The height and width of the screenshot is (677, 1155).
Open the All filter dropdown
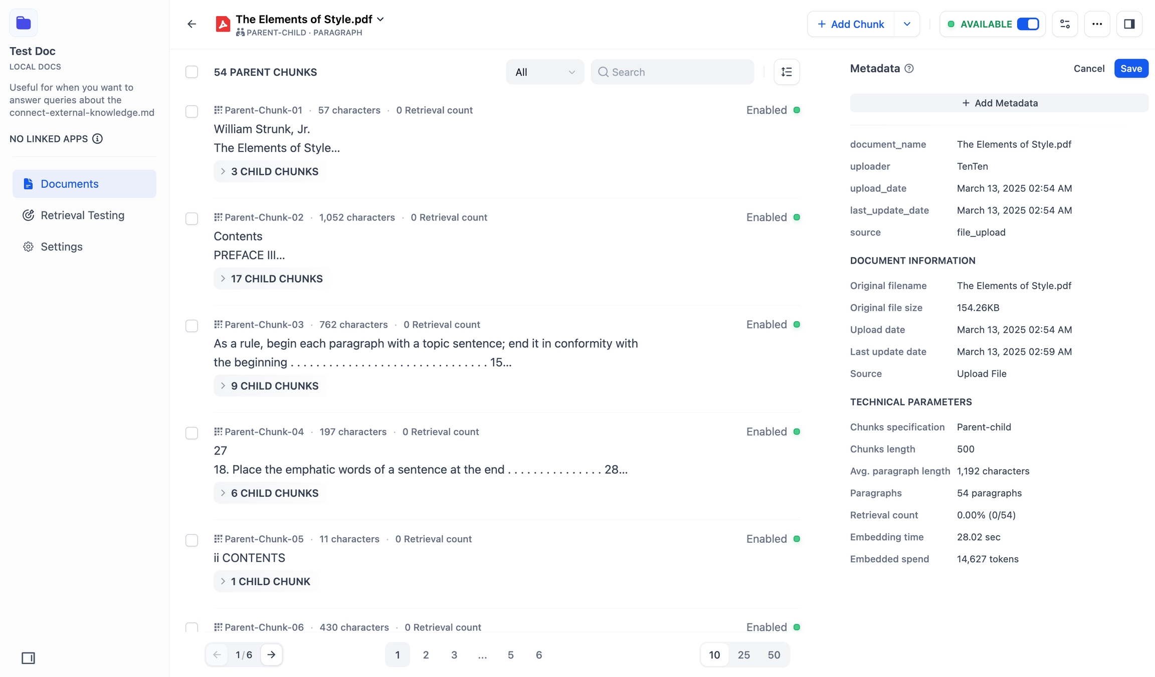(x=544, y=72)
